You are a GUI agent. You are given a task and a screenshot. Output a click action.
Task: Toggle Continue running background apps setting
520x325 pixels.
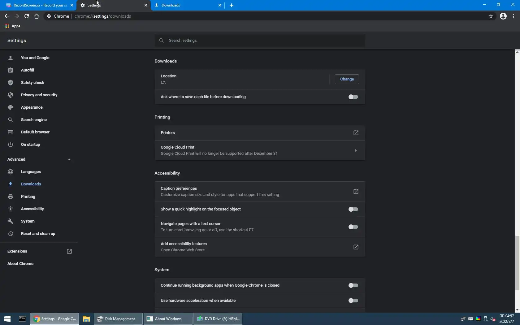(x=353, y=285)
